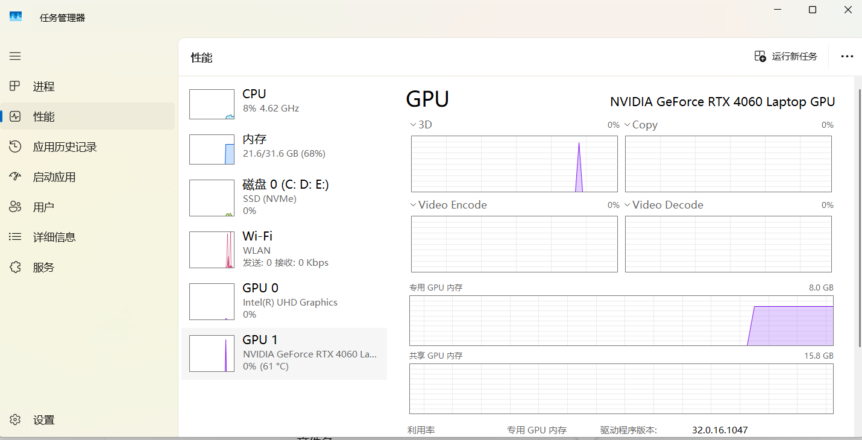Click the 利用率 label

[x=421, y=430]
